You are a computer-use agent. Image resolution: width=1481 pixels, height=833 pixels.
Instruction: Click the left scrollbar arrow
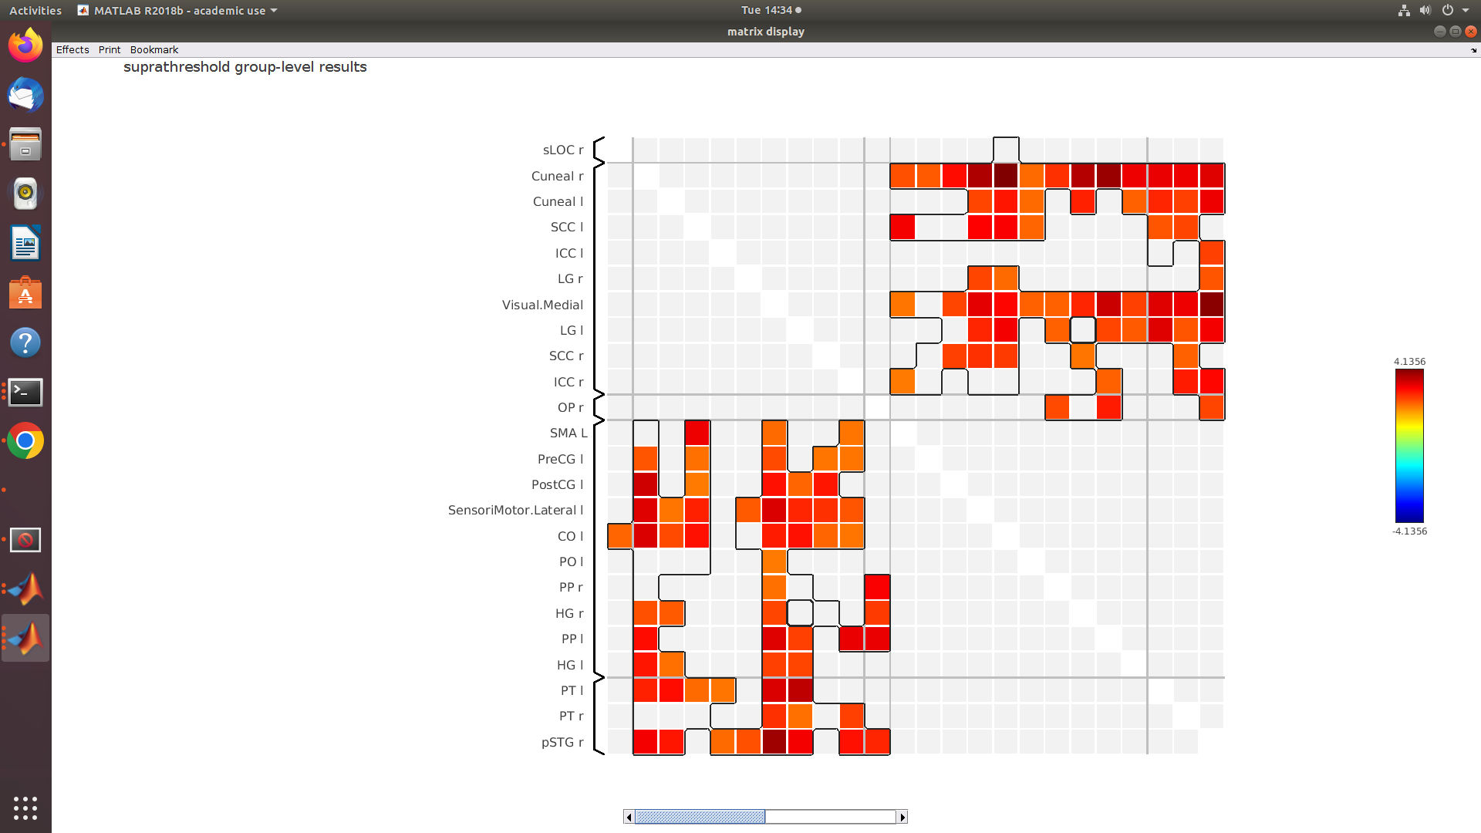(x=629, y=817)
